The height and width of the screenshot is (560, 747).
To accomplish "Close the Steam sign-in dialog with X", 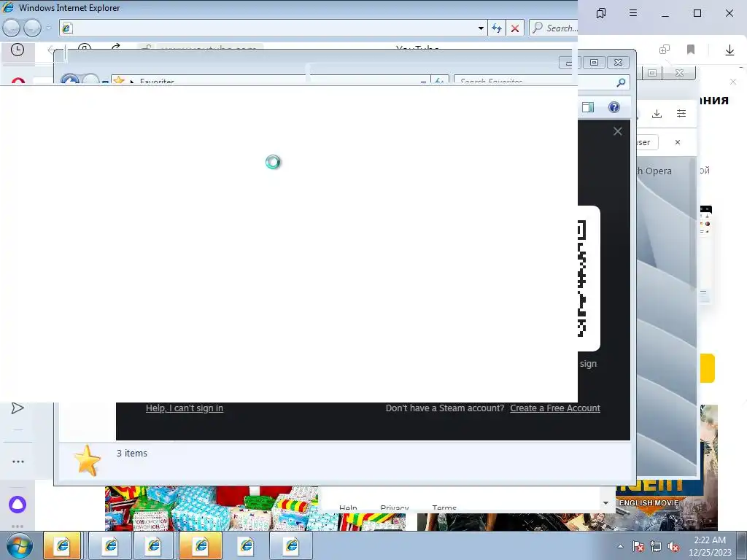I will point(618,131).
